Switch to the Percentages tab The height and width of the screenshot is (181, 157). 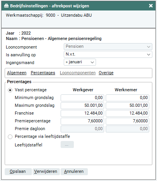[x=43, y=73]
